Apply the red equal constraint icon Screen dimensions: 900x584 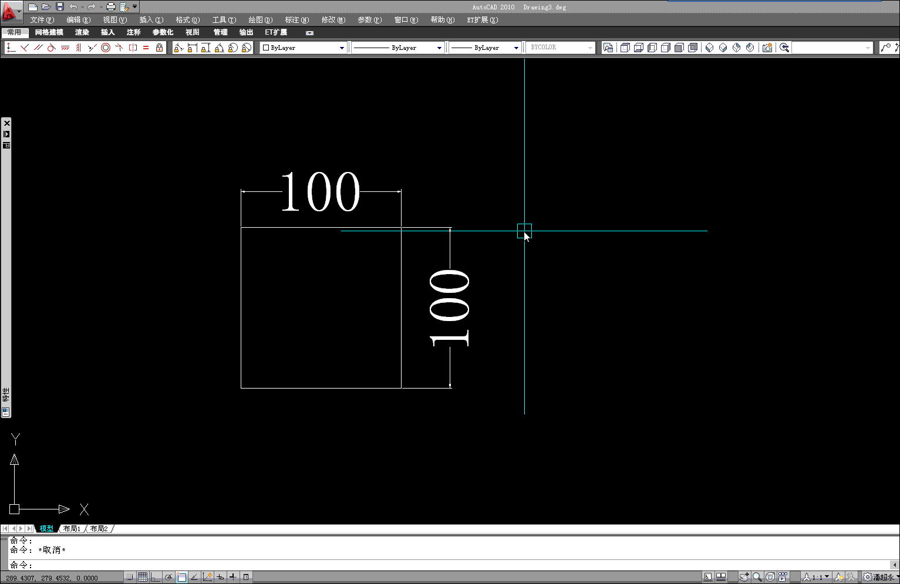[146, 48]
